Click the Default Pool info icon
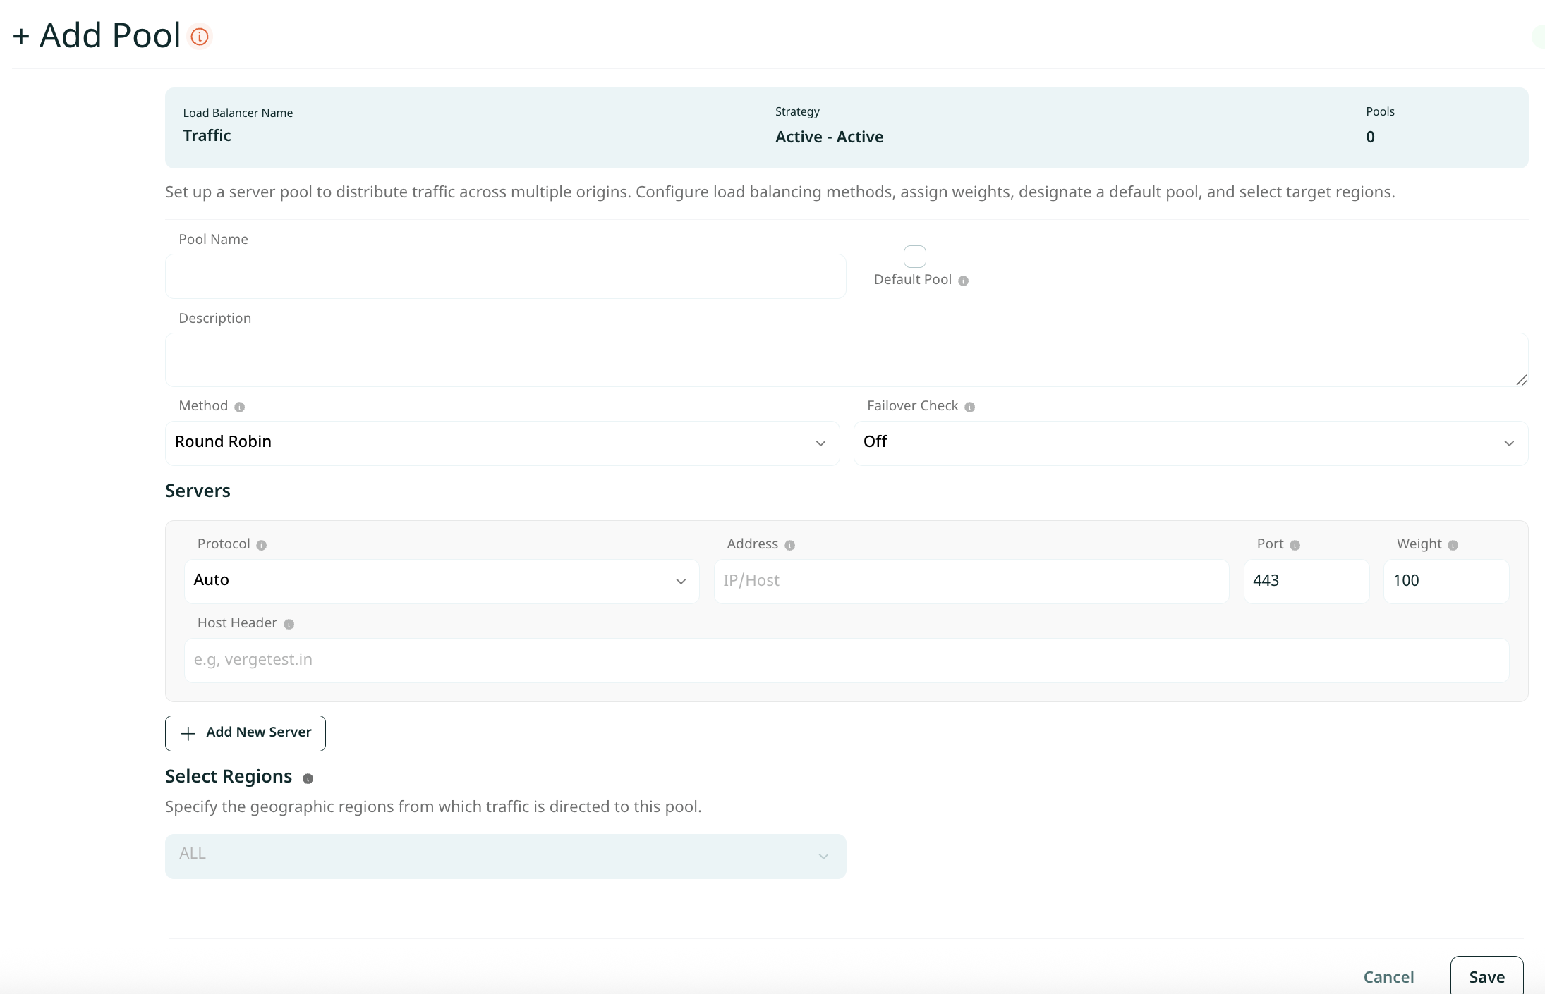Screen dimensions: 1545x994 [963, 281]
